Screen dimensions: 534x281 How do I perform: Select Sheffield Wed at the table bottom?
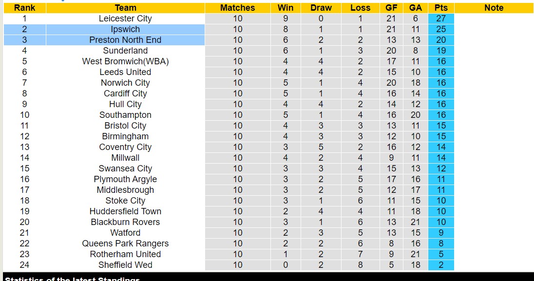tap(125, 265)
